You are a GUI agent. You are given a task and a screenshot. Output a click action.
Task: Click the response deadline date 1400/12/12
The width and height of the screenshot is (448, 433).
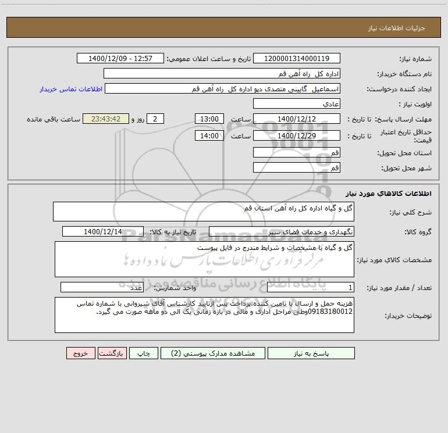pos(297,119)
